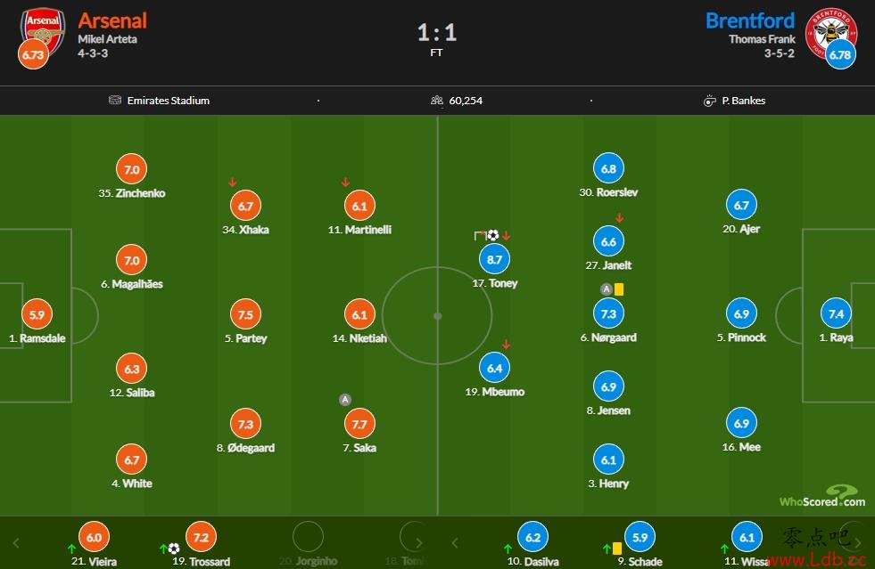Select Ramsdale's 5.9 rating bubble
The height and width of the screenshot is (569, 875).
(37, 314)
